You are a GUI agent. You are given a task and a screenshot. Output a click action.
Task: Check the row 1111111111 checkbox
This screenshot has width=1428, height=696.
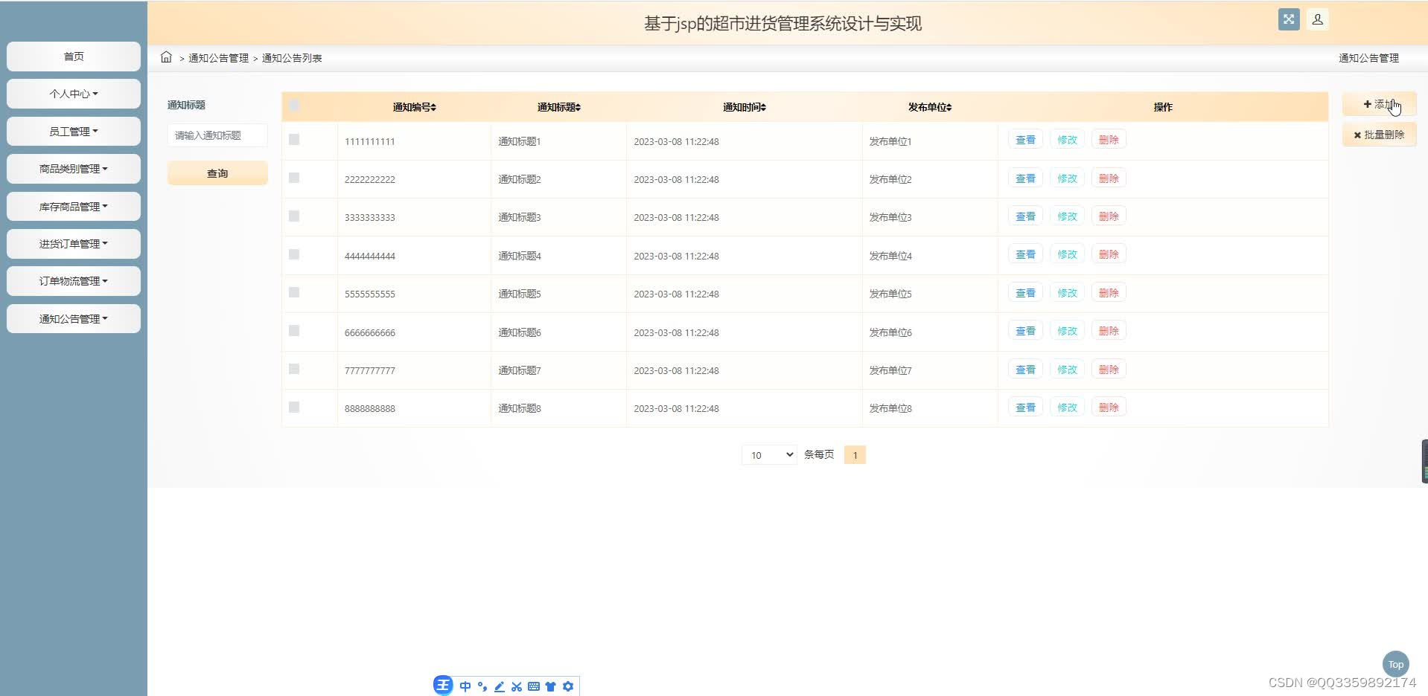point(294,139)
